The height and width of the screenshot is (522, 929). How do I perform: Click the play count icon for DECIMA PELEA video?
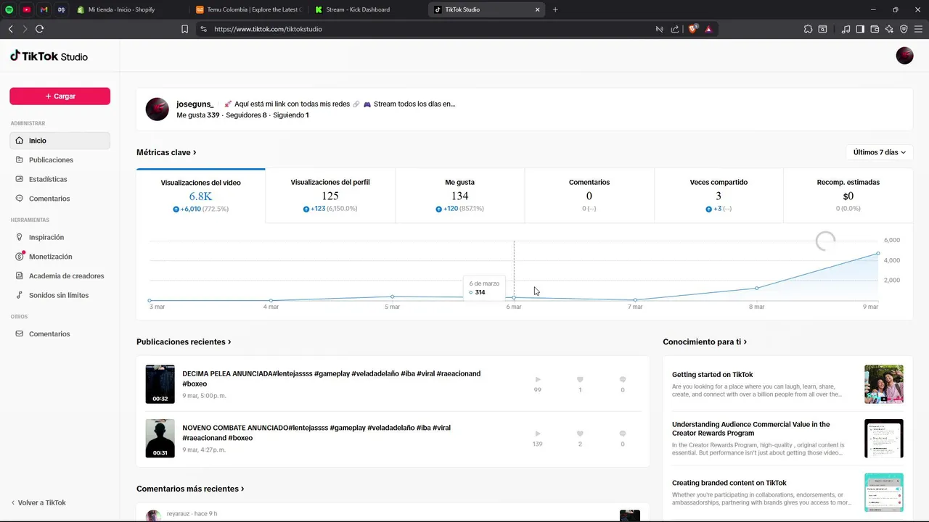(538, 379)
